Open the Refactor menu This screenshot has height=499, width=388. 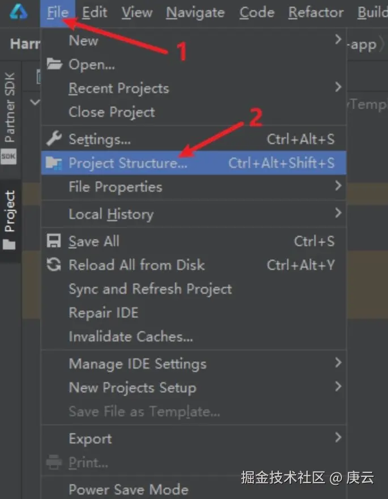pyautogui.click(x=315, y=12)
